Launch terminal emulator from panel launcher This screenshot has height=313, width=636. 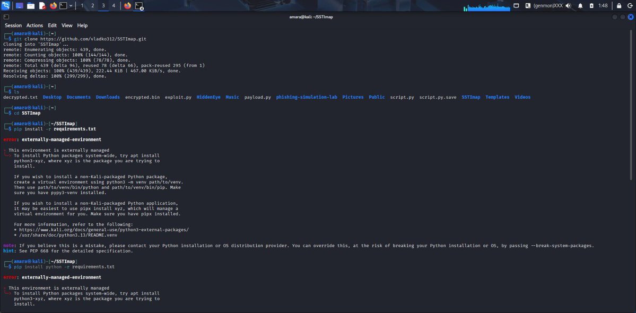63,6
